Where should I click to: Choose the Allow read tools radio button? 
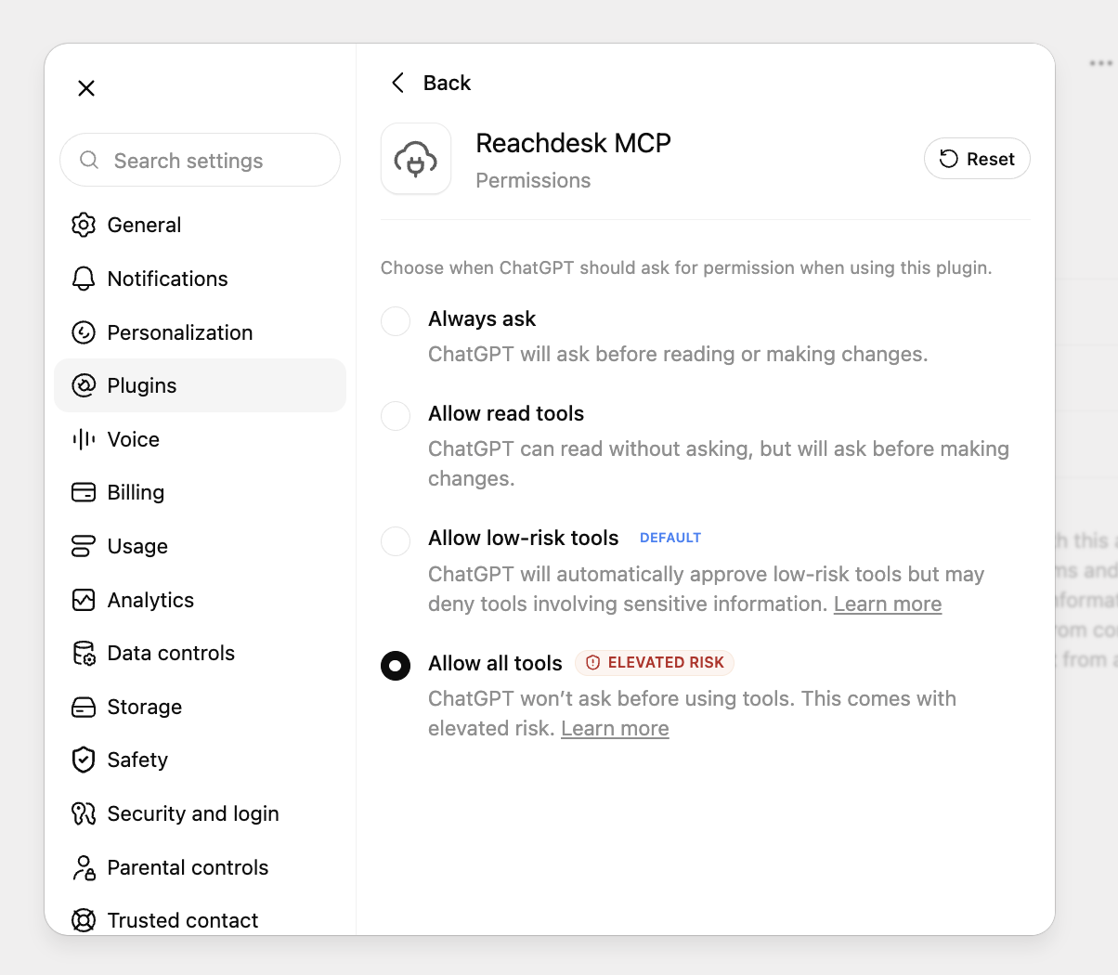[x=396, y=416]
